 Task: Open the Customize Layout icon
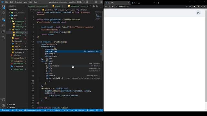(87, 2)
